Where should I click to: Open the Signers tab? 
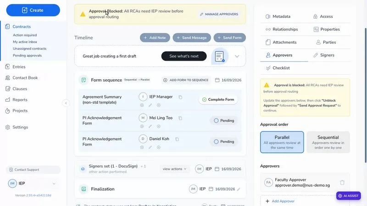point(324,55)
